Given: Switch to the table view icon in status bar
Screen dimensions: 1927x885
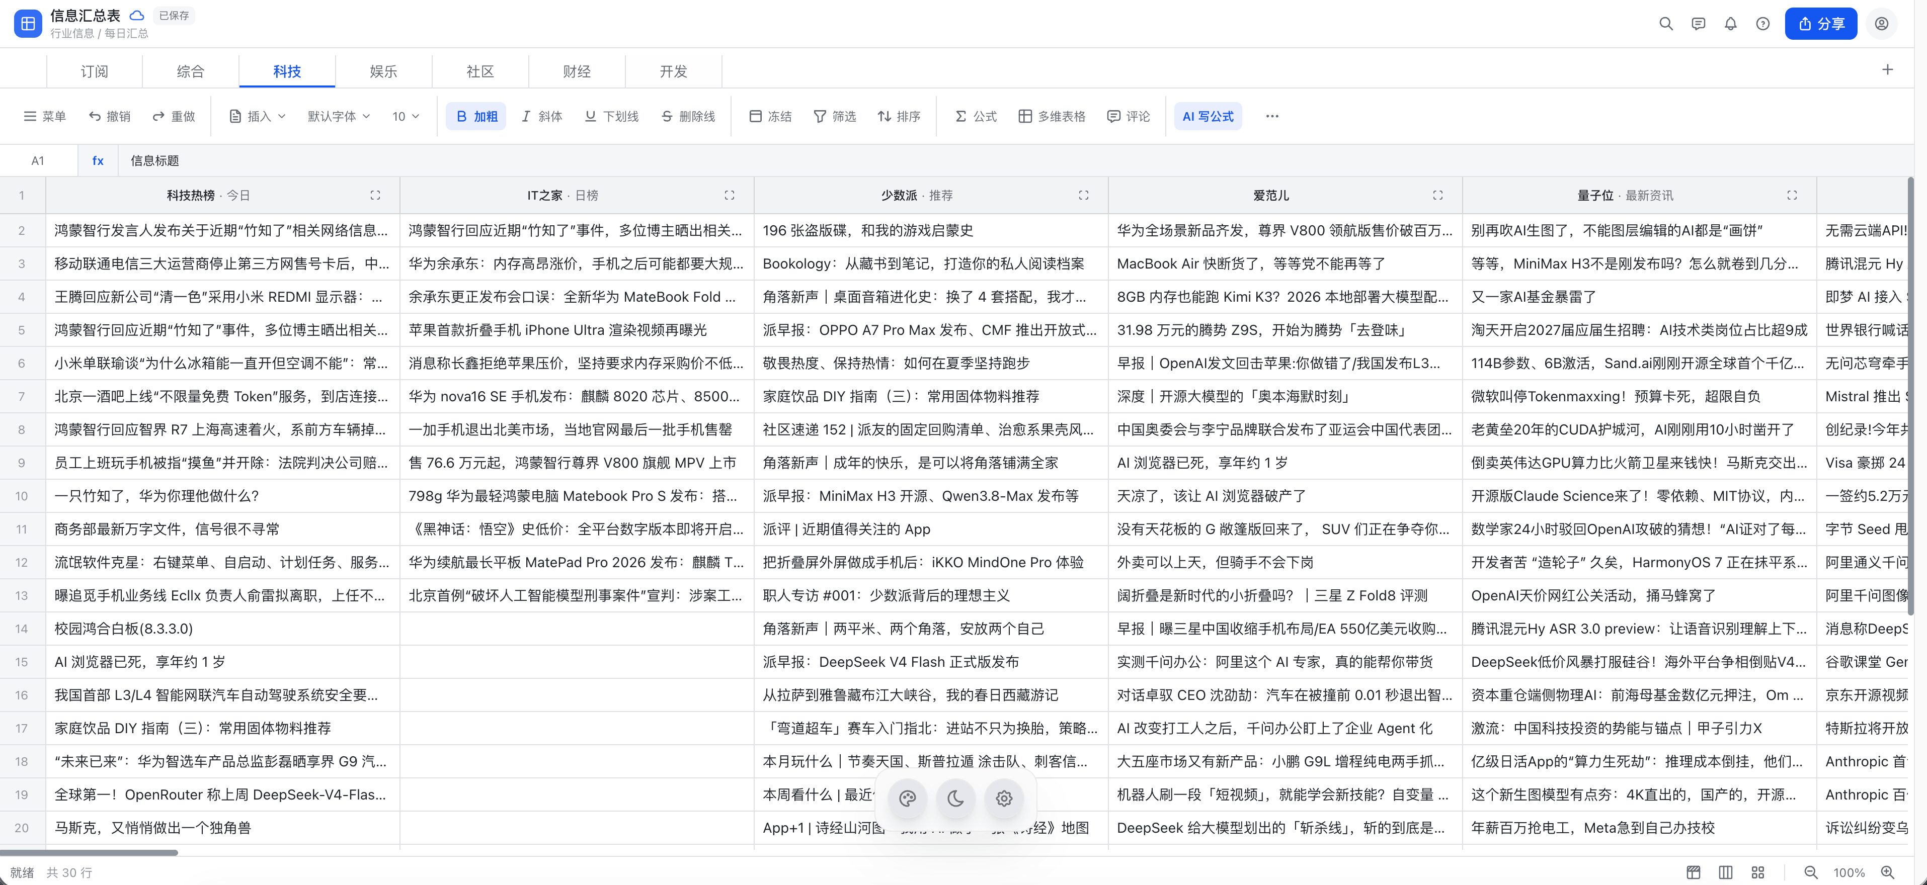Looking at the screenshot, I should point(1694,872).
